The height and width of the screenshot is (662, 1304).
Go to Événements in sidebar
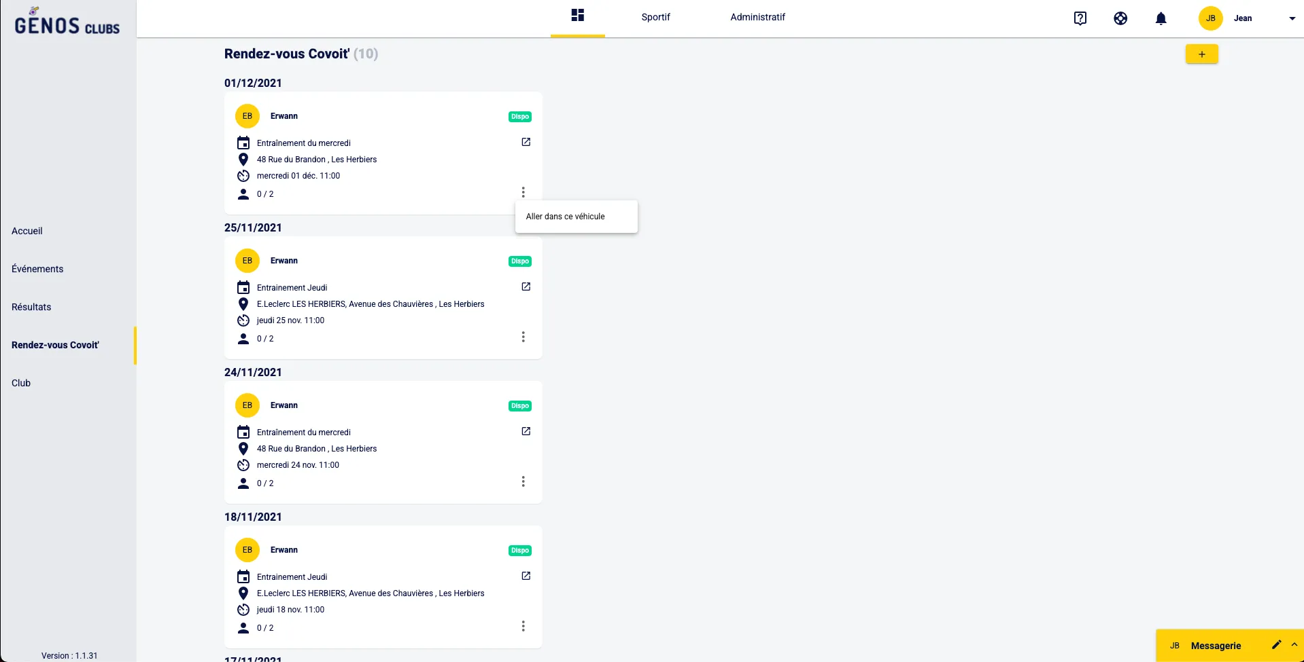click(37, 269)
